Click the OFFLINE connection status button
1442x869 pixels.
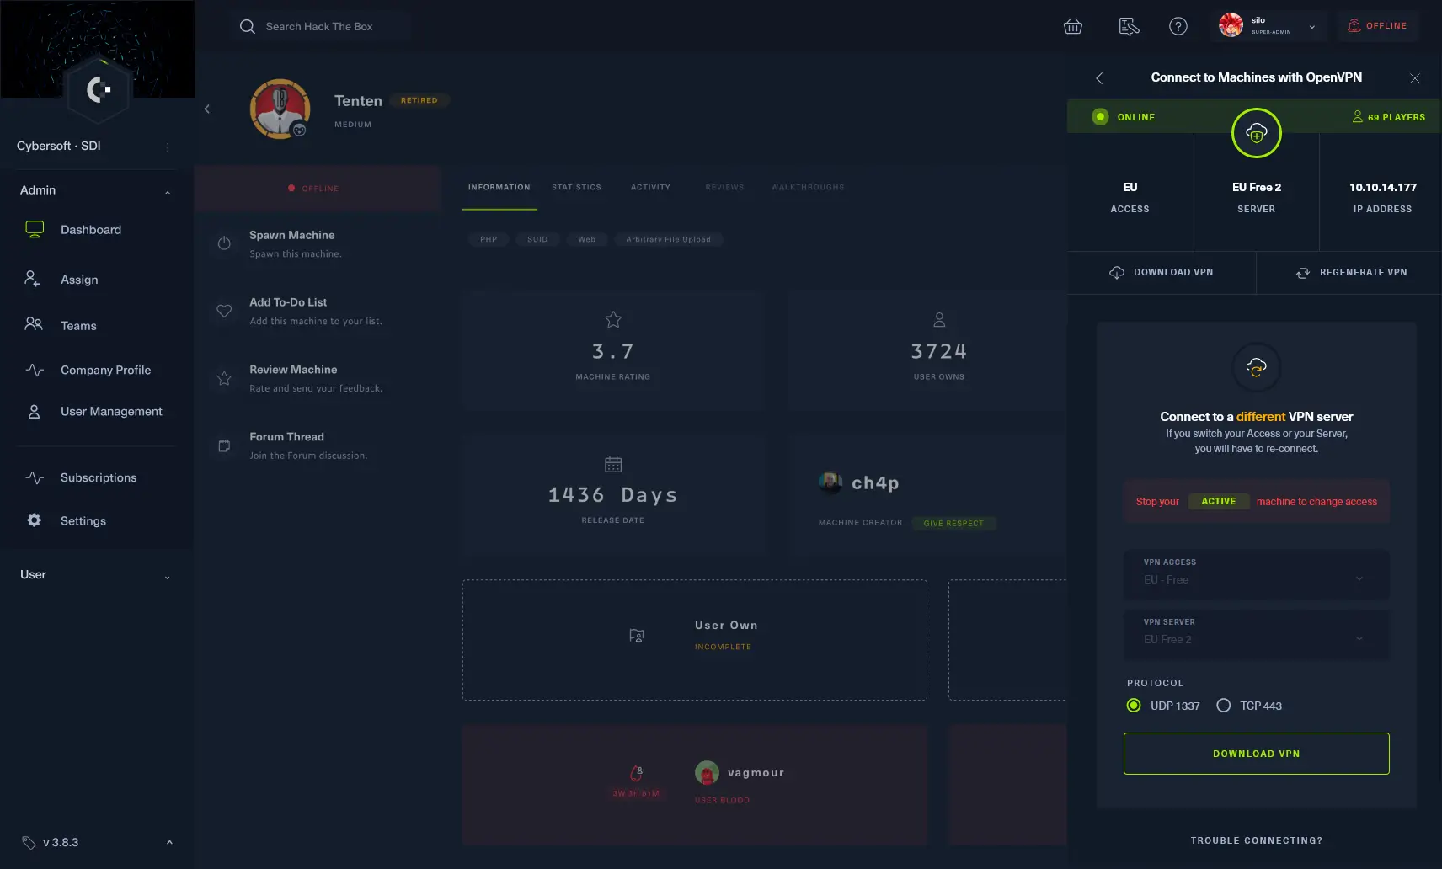(1377, 26)
